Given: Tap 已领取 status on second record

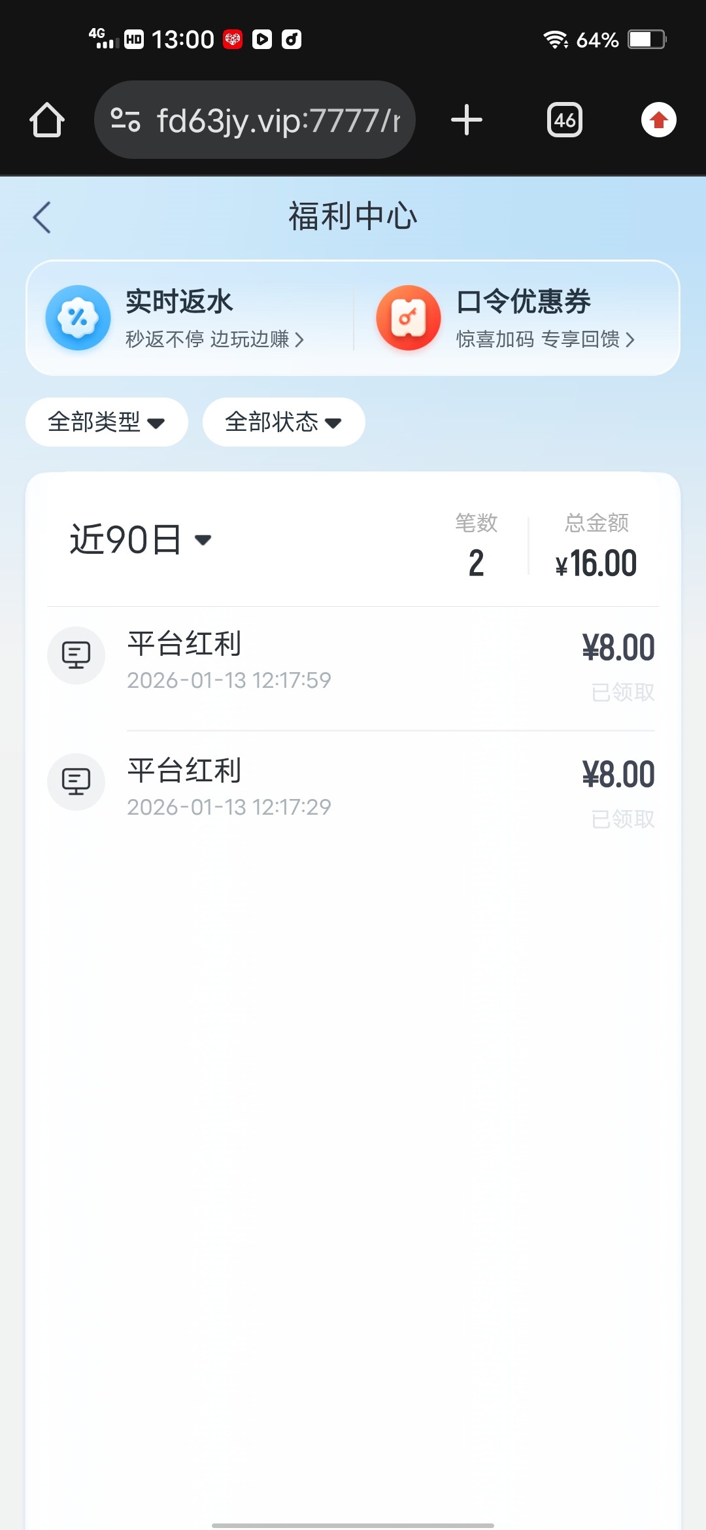Looking at the screenshot, I should (622, 819).
